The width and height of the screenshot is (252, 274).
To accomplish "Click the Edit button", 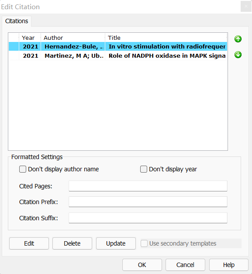I will pyautogui.click(x=29, y=243).
